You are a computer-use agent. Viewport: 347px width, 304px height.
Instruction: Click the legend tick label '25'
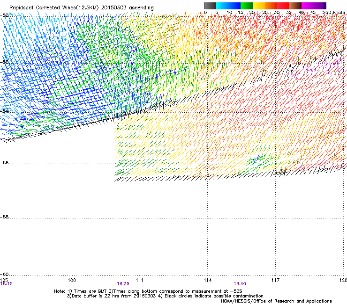pos(265,13)
